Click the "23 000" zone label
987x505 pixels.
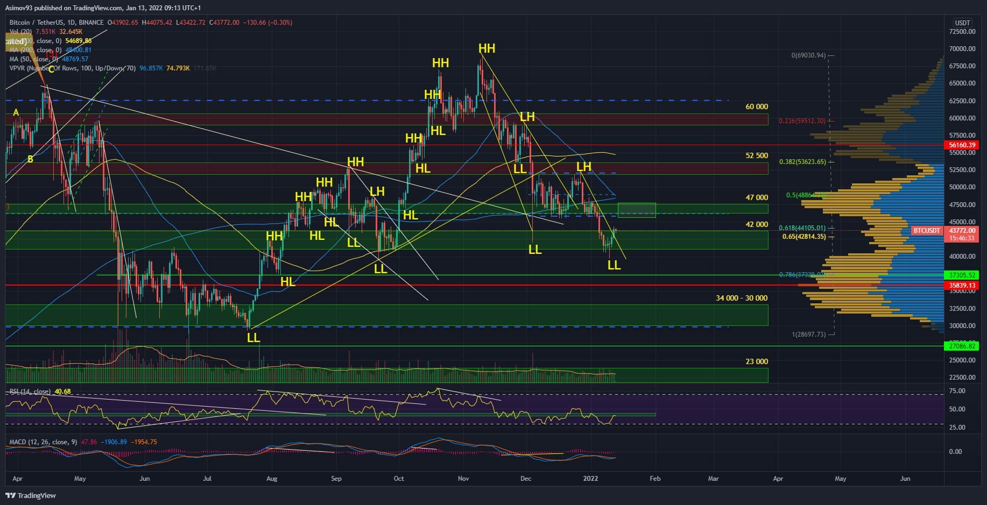click(x=757, y=361)
